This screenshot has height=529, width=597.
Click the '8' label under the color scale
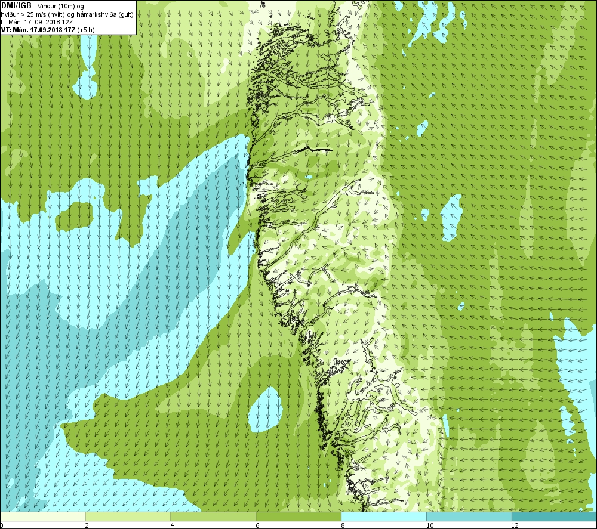click(343, 525)
